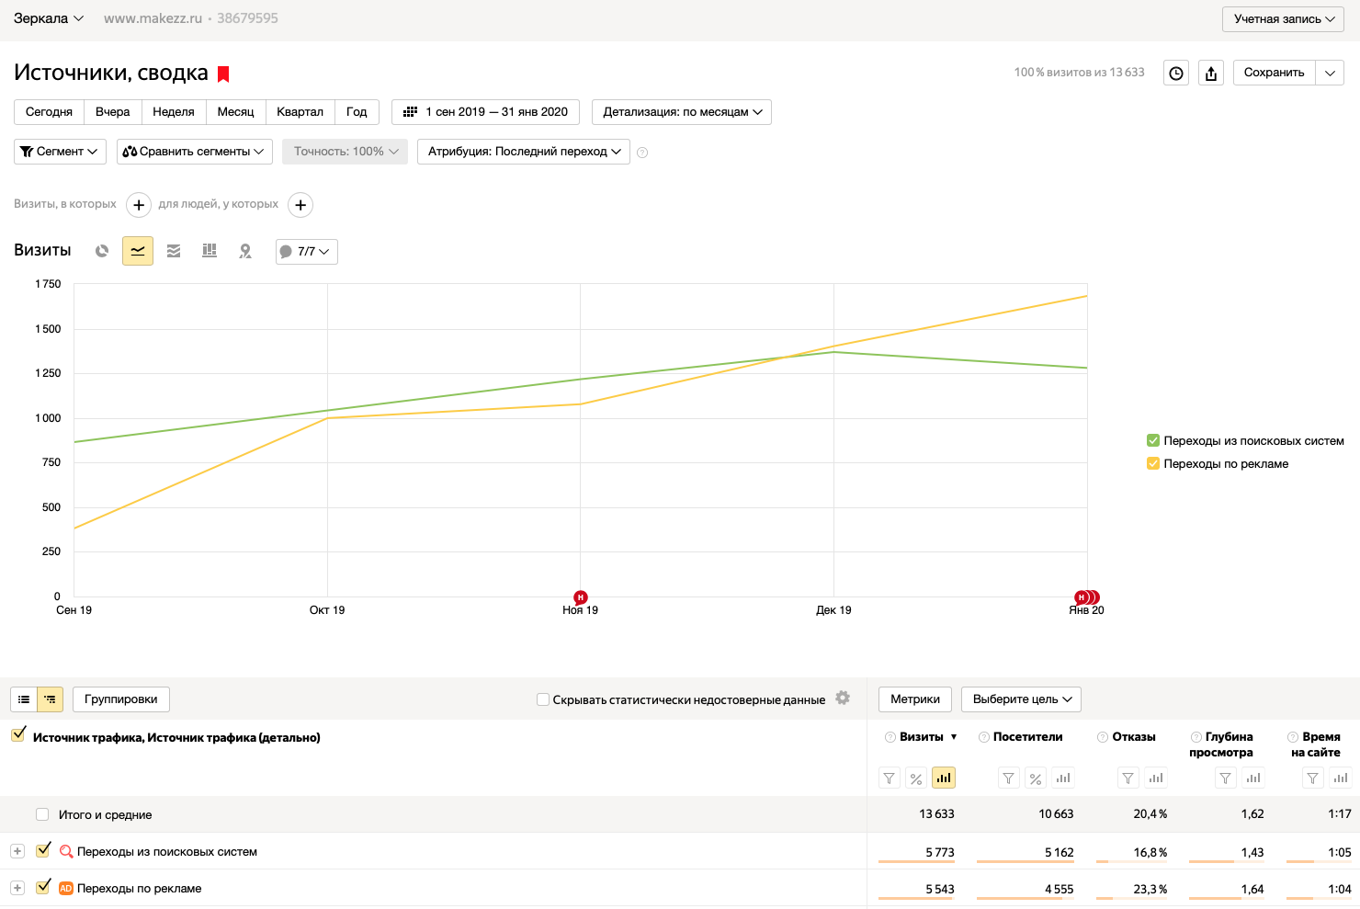The image size is (1360, 909).
Task: Click the Группировки button
Action: point(121,699)
